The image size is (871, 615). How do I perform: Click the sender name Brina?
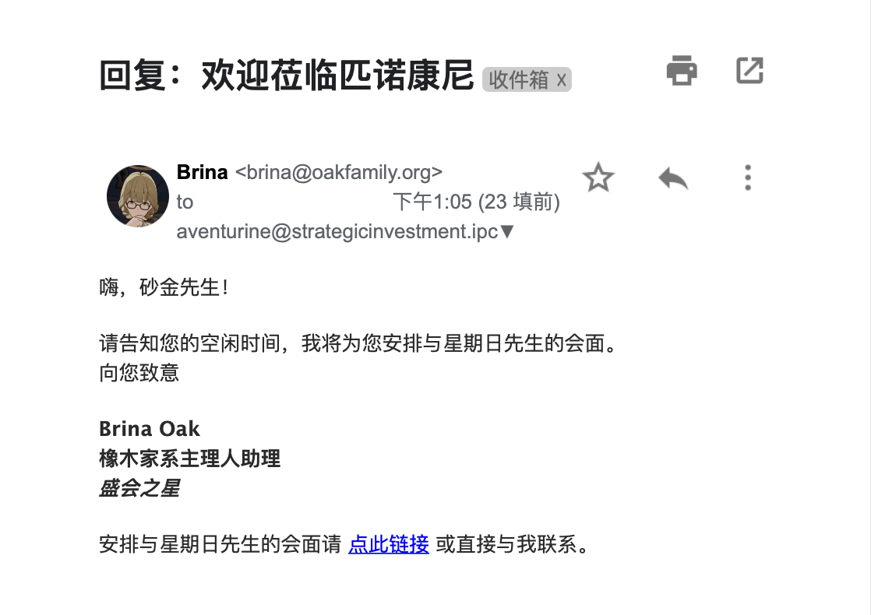[203, 172]
